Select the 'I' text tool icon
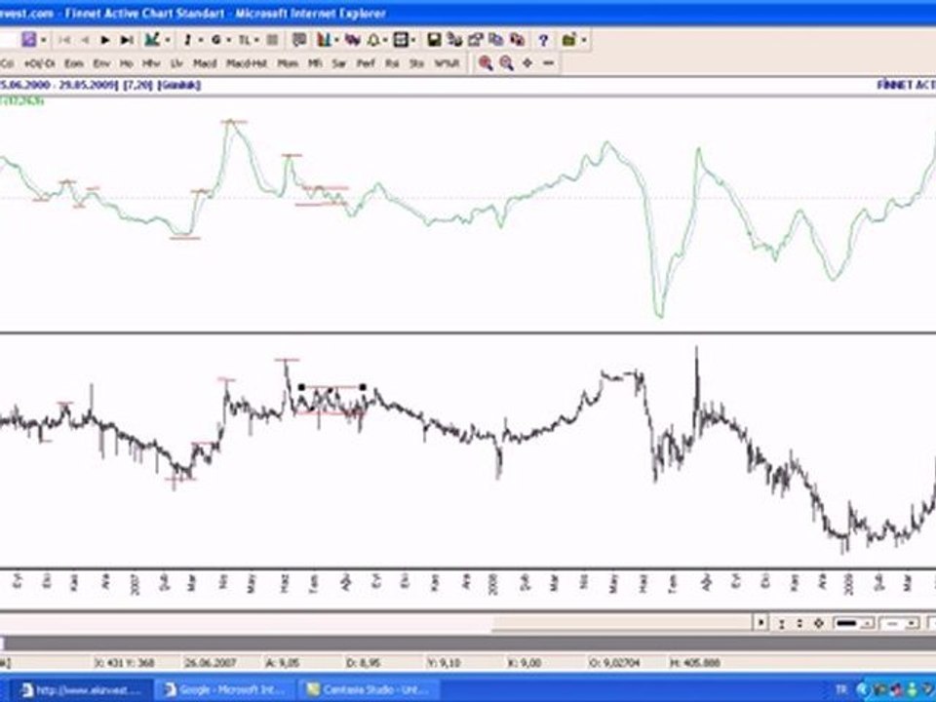936x702 pixels. coord(187,40)
